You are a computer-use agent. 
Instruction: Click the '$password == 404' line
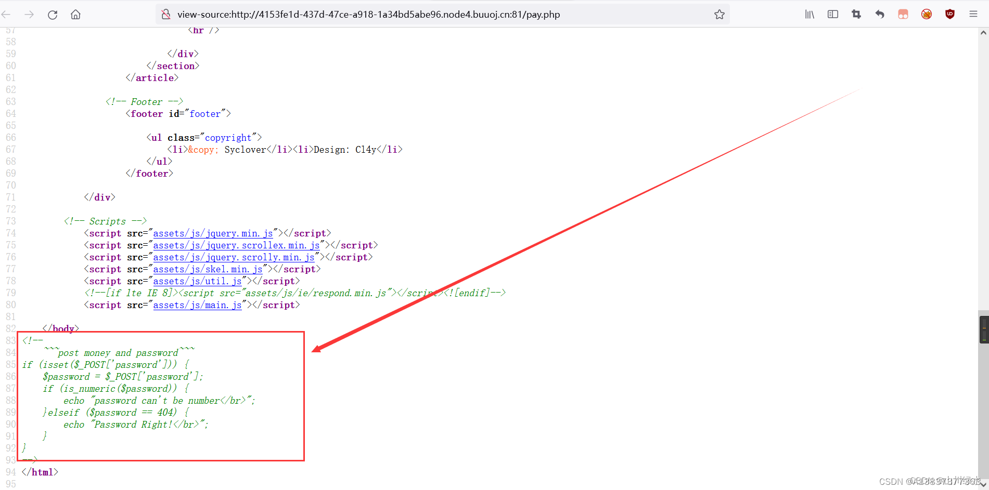(x=116, y=413)
